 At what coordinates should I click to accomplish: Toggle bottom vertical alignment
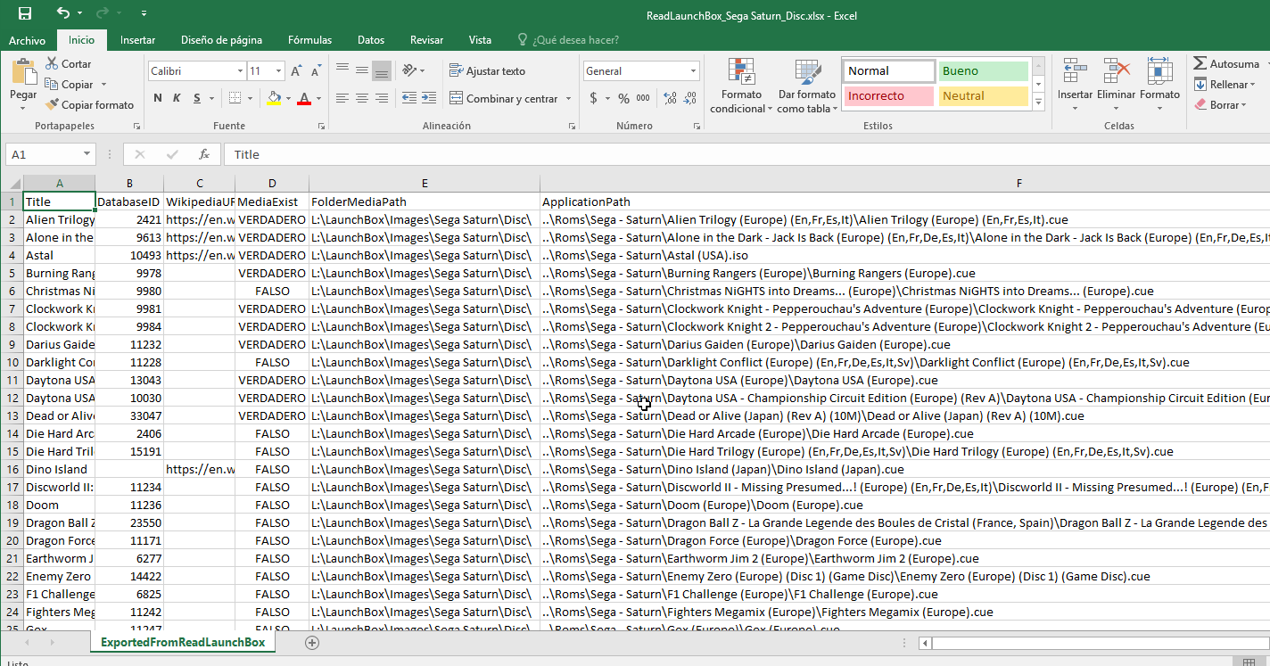pos(382,70)
